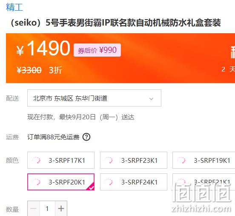Screen dimensions: 235x216
Task: Click the 券后价 ¥990 coupon price badge
Action: pyautogui.click(x=97, y=50)
